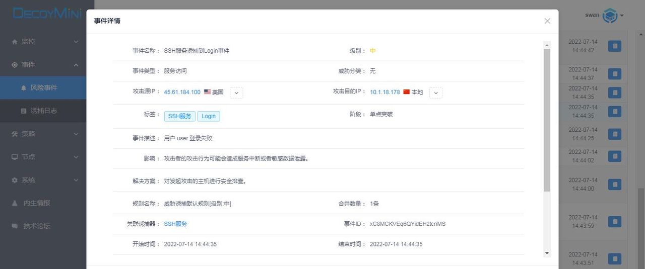
Task: Open details for event at 14:43:59
Action: [x=614, y=221]
